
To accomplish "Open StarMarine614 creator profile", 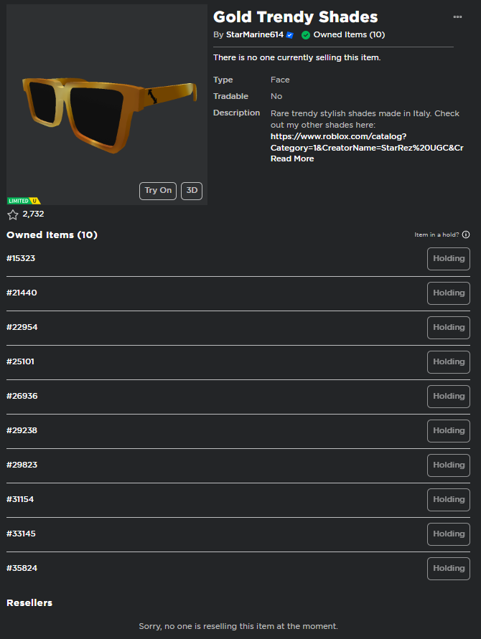I will pos(255,34).
